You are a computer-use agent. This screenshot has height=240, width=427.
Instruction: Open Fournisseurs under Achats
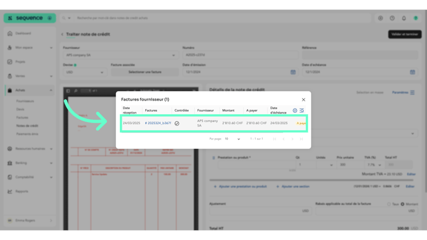[x=25, y=101]
